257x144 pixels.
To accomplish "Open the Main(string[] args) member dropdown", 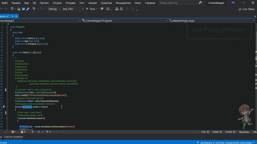I will (x=212, y=21).
